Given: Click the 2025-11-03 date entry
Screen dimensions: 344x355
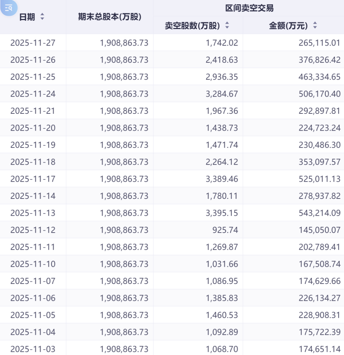Looking at the screenshot, I should (x=33, y=349).
